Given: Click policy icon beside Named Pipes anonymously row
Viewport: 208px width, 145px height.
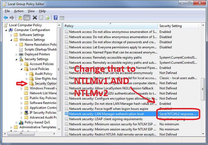Looking at the screenshot, I should 66,52.
